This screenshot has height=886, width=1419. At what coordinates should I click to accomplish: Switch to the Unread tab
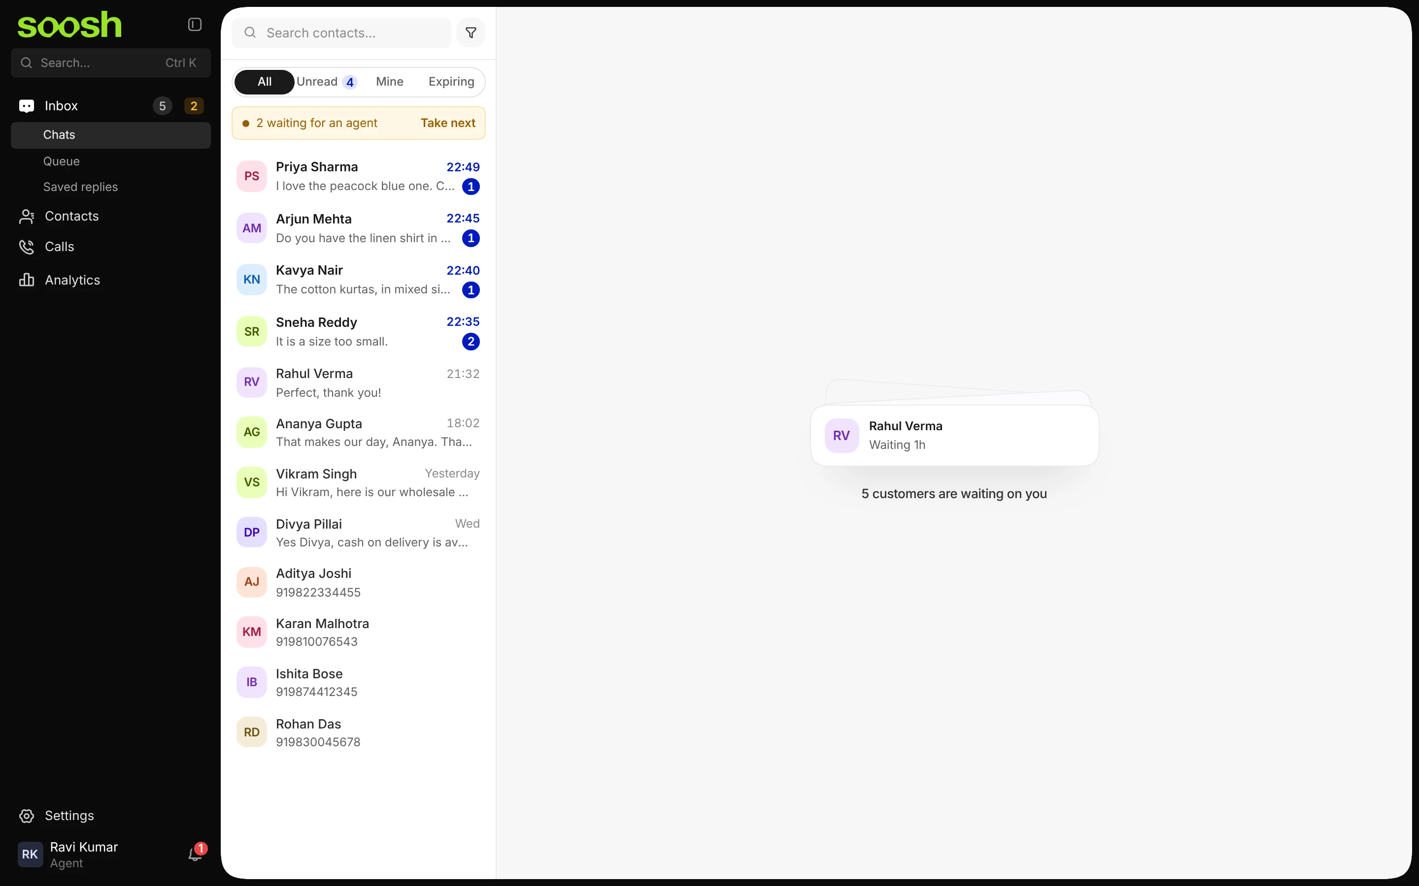click(327, 82)
